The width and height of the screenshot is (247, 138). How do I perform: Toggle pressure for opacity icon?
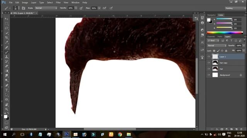(81, 8)
